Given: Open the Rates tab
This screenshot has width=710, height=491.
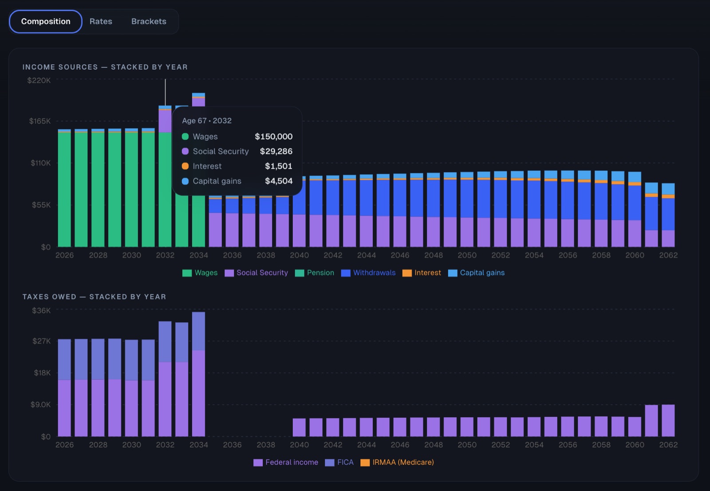Looking at the screenshot, I should tap(101, 21).
